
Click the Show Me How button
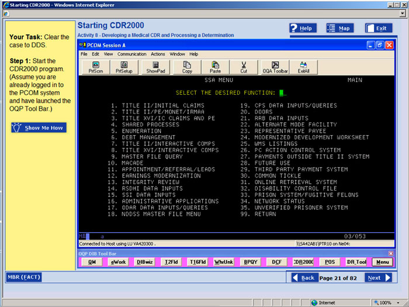point(39,127)
